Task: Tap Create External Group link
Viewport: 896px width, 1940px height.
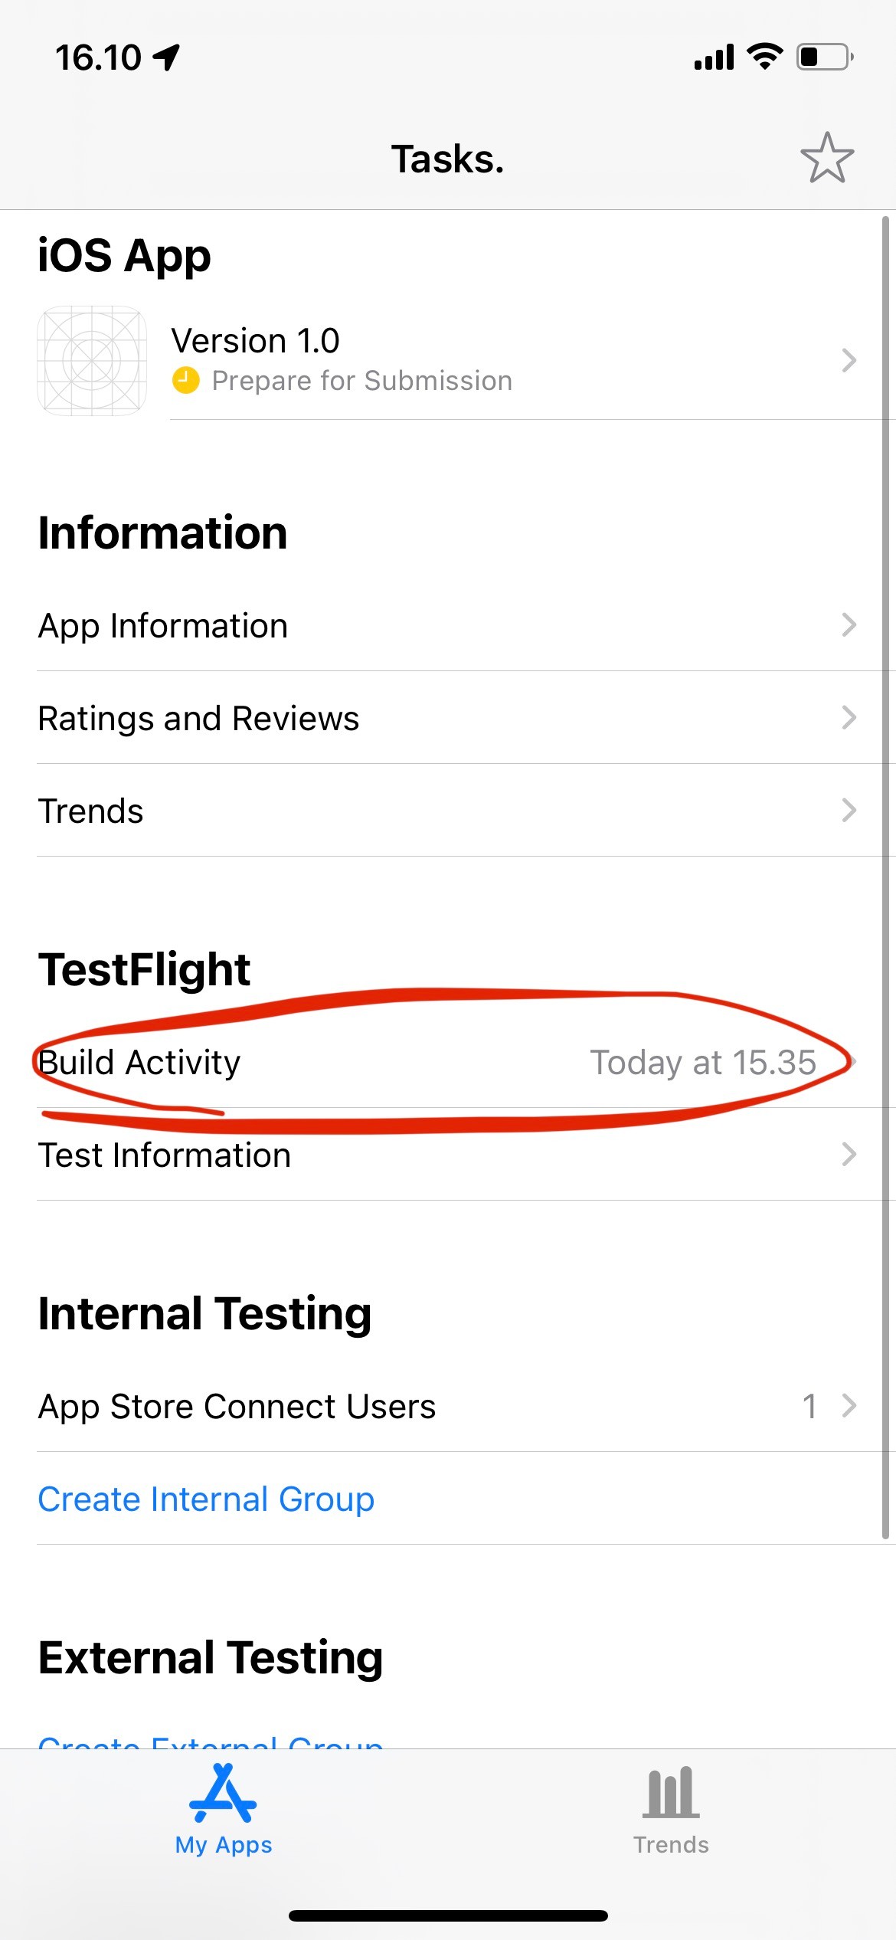Action: click(211, 1741)
